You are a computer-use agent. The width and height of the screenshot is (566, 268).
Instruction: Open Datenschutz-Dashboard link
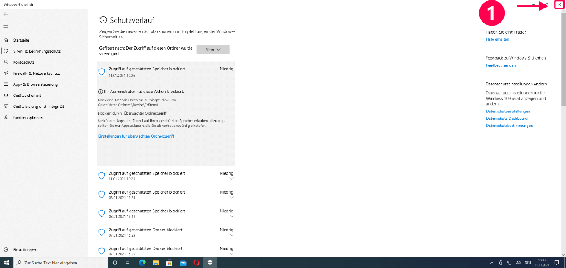506,119
